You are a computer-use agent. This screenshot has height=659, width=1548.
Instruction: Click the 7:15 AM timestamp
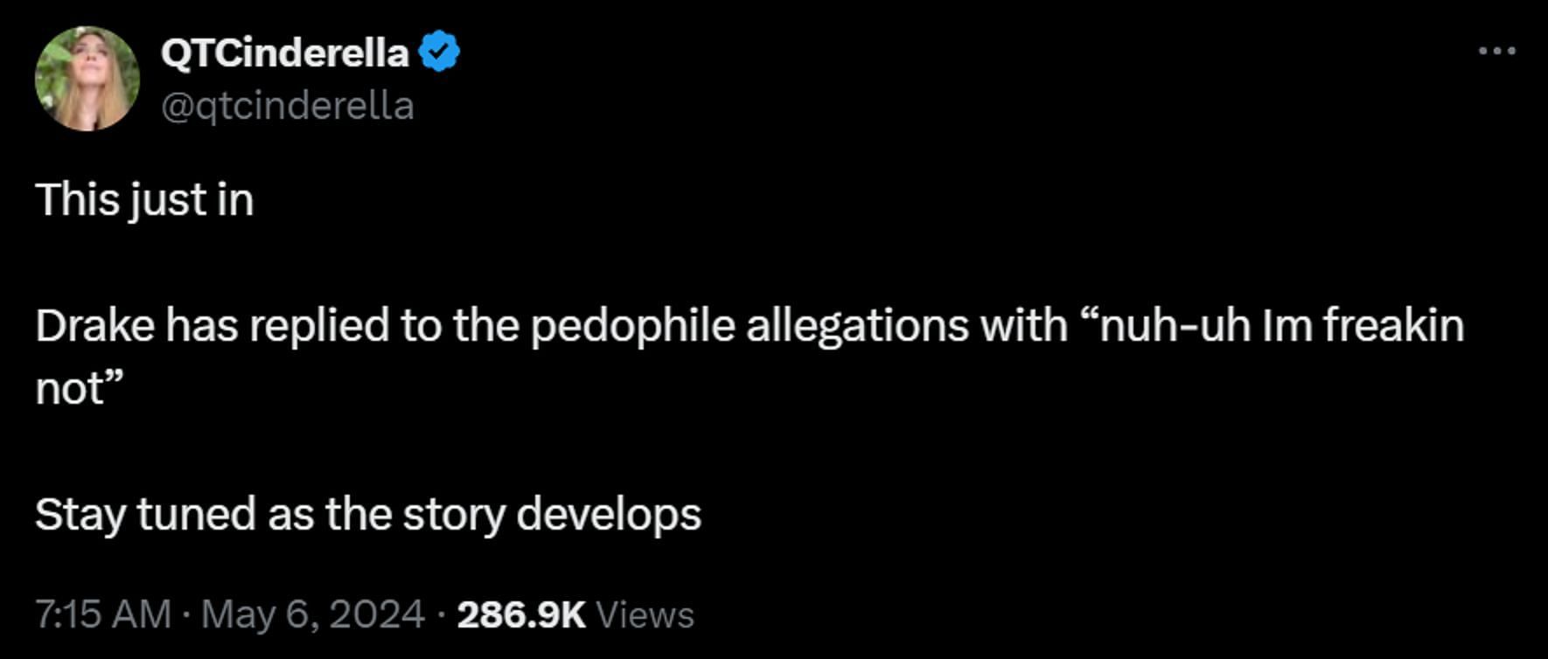pos(103,614)
